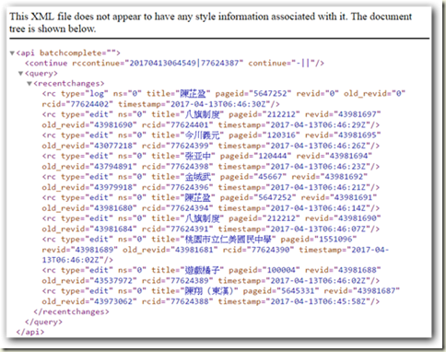Click revid value 43981694
This screenshot has width=446, height=352.
click(348, 156)
